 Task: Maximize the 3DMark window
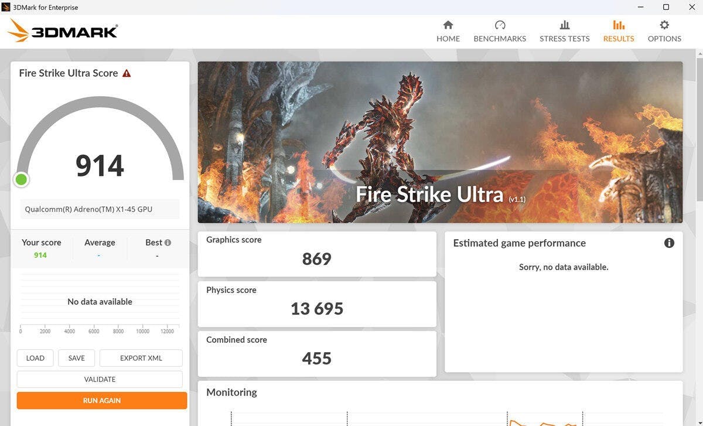666,7
